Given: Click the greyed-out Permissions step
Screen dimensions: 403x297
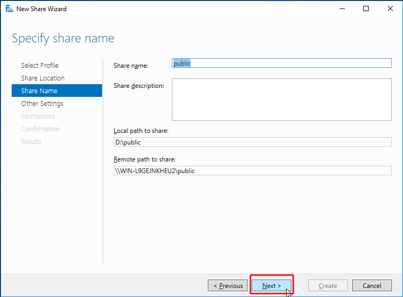Looking at the screenshot, I should (38, 116).
